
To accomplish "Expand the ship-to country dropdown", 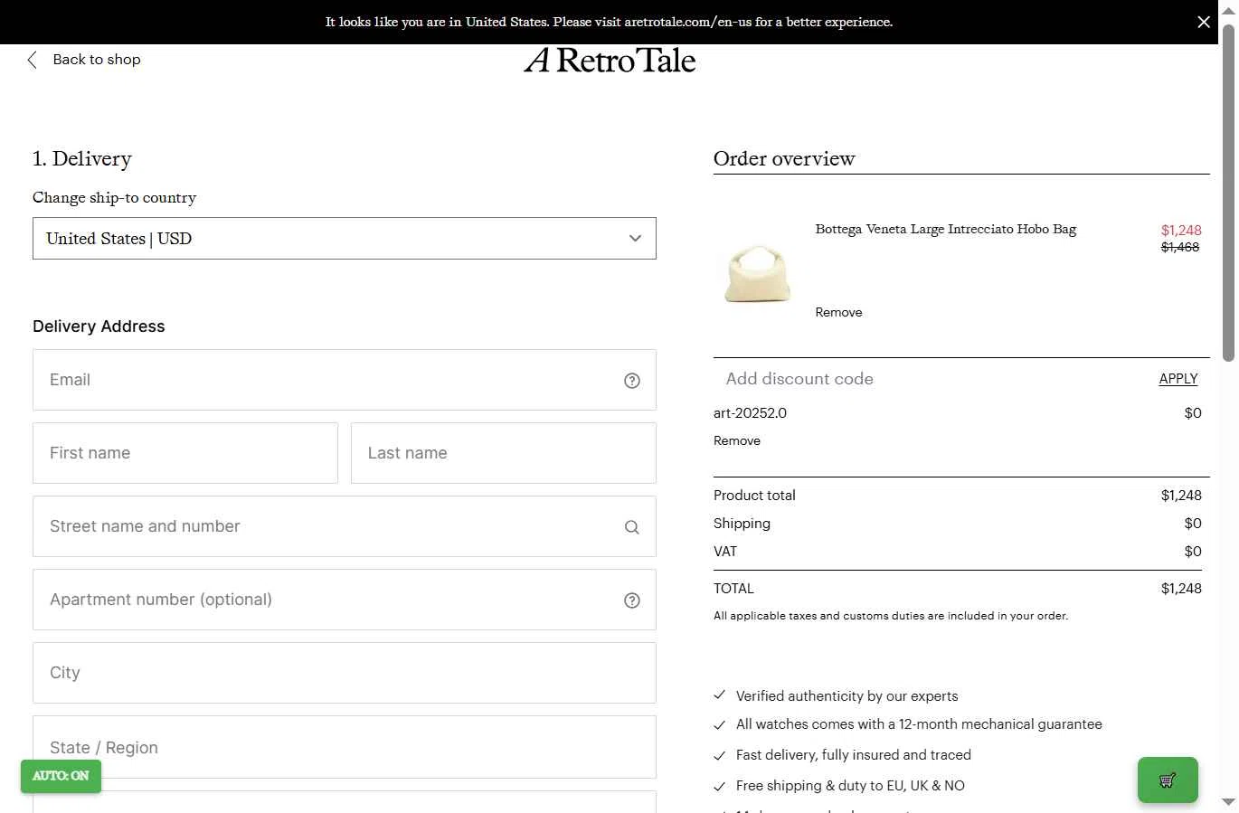I will click(x=345, y=238).
